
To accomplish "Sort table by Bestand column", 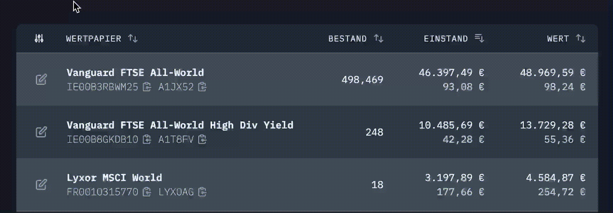I will click(x=379, y=38).
